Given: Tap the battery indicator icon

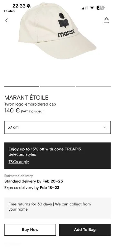Looking at the screenshot, I should (101, 7).
